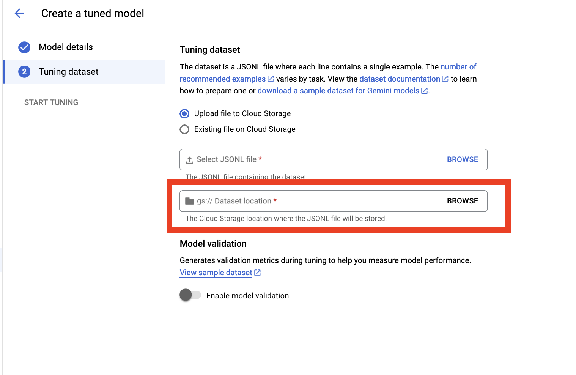576x375 pixels.
Task: Click BROWSE for Dataset location
Action: pyautogui.click(x=462, y=201)
